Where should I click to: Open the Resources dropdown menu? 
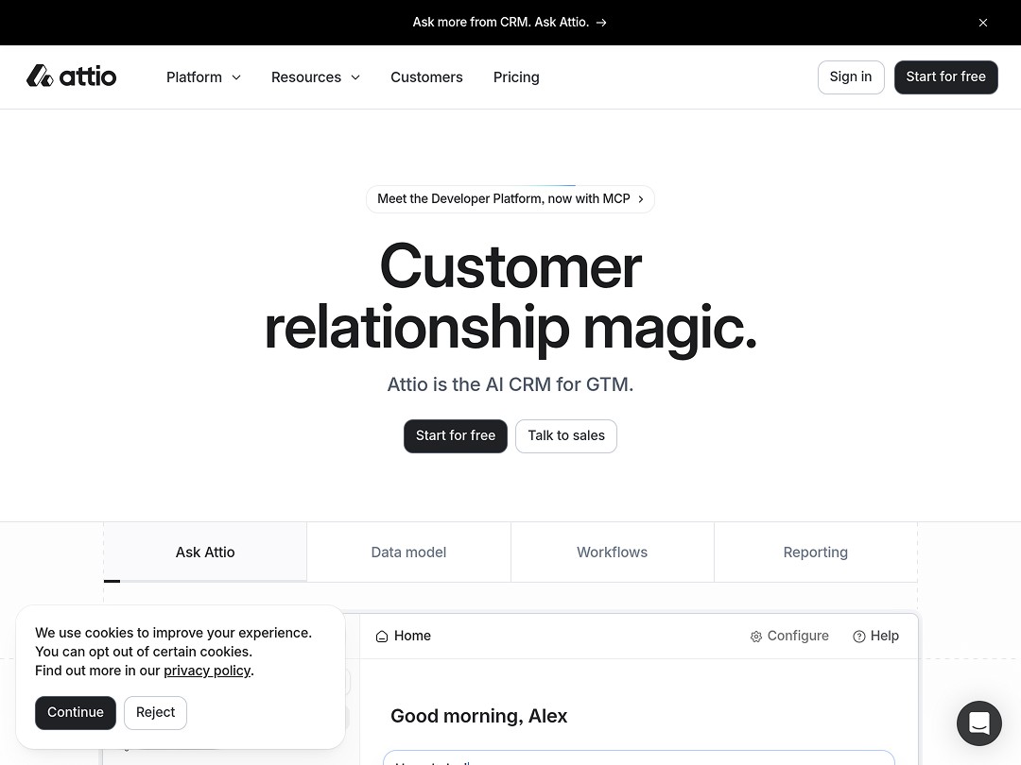(315, 76)
